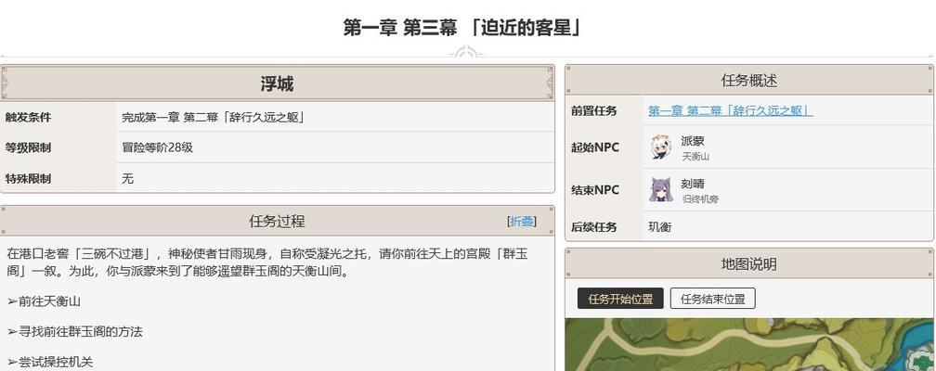Click the step ➢尝试操控机关

(x=50, y=362)
